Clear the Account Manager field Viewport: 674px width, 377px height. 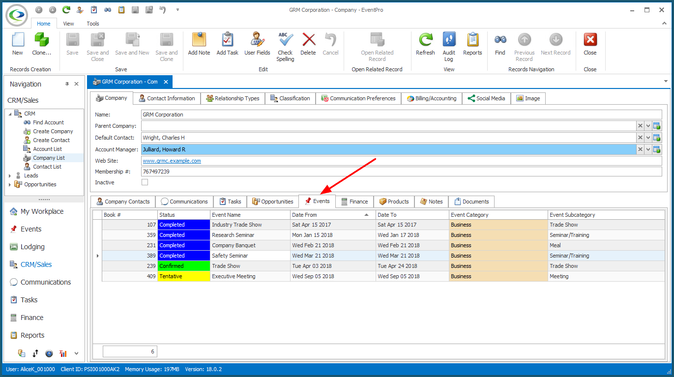pyautogui.click(x=640, y=149)
